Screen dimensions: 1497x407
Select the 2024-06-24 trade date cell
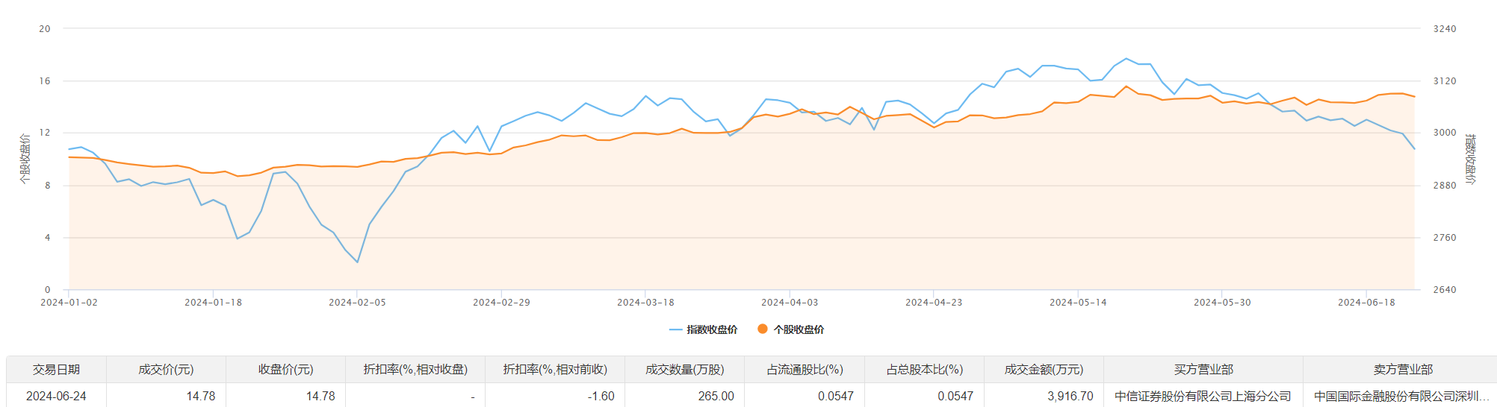coord(56,397)
